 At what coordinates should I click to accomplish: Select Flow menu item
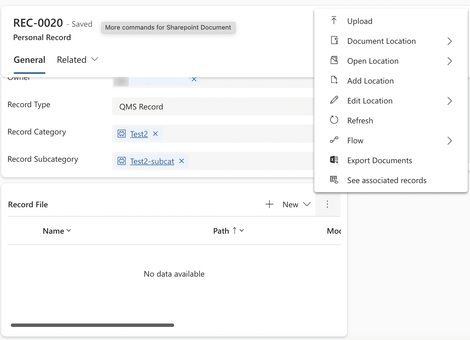tap(391, 140)
